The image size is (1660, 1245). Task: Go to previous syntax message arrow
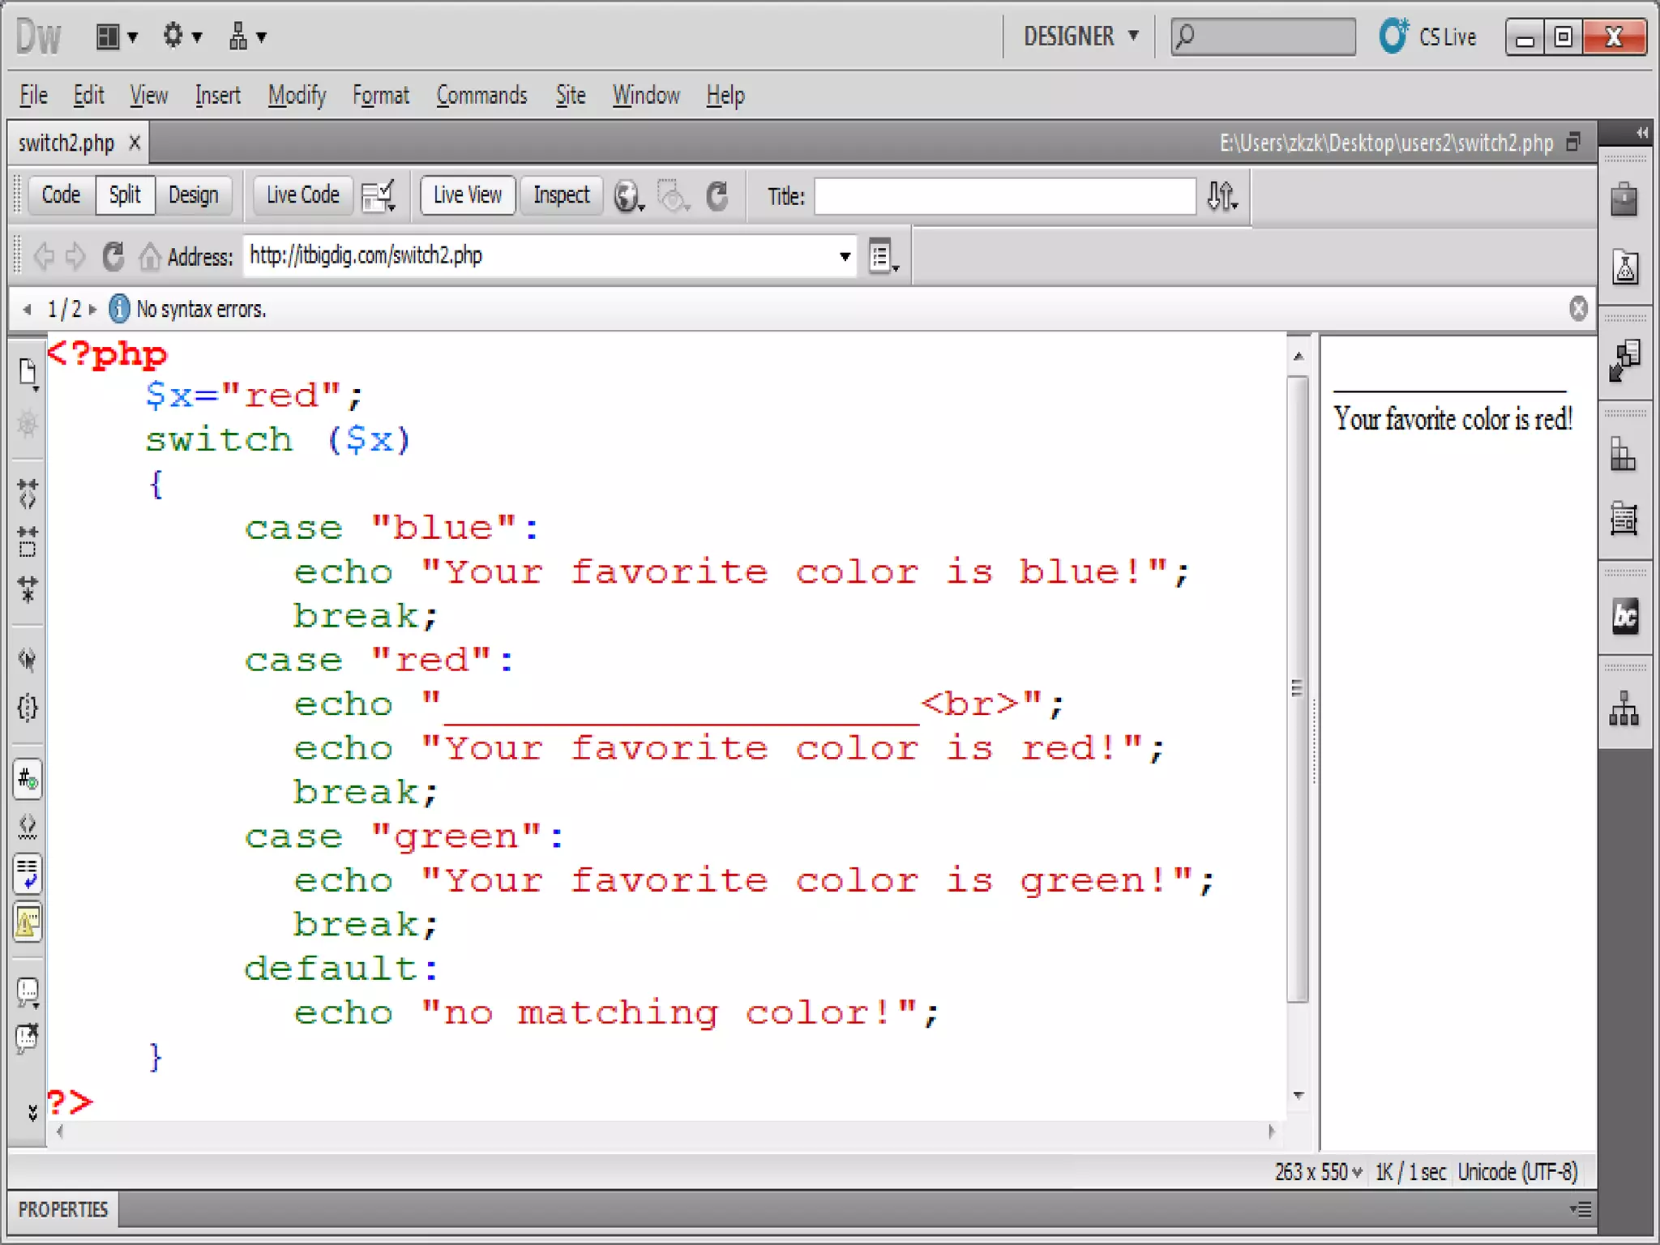click(x=28, y=309)
